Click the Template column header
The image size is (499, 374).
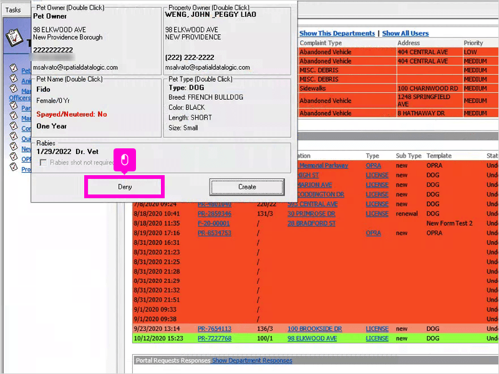pyautogui.click(x=439, y=156)
